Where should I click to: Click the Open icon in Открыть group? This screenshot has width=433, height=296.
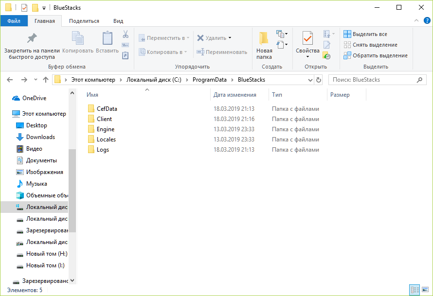327,34
